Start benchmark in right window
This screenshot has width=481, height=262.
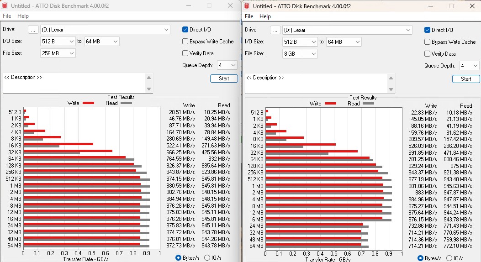tap(466, 79)
